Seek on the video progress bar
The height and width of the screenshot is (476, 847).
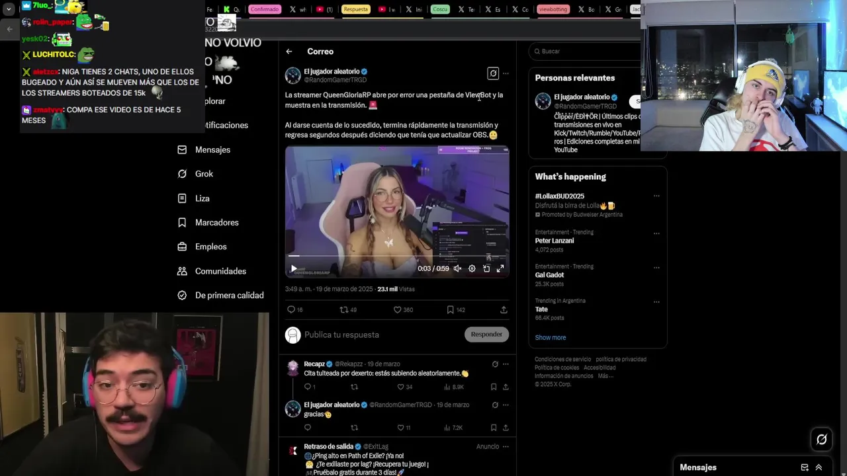[397, 255]
